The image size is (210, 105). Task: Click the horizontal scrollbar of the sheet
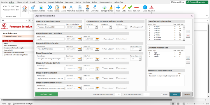tap(87, 100)
